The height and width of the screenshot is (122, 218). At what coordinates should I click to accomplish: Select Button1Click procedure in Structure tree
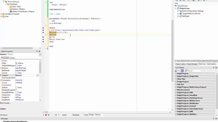coord(24,12)
